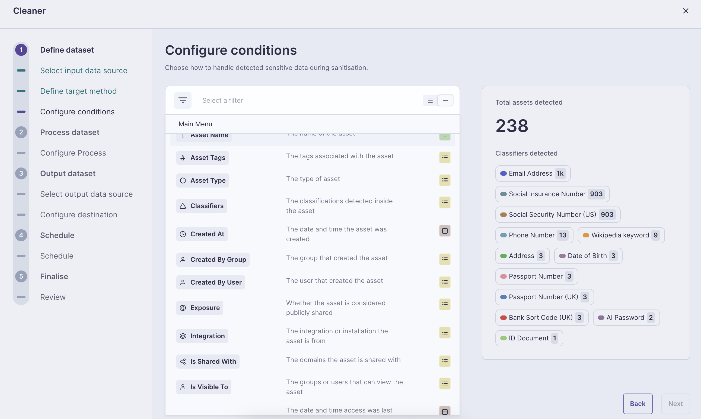Click the Asset Type list icon
The height and width of the screenshot is (419, 701).
pyautogui.click(x=445, y=180)
